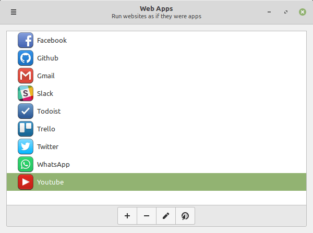The height and width of the screenshot is (233, 313).
Task: Select the Youtube label text
Action: click(x=51, y=182)
